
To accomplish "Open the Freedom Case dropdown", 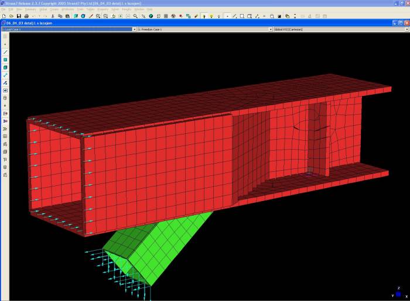I will 271,29.
